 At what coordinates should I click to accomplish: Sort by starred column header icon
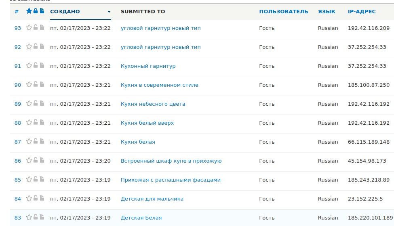29,11
